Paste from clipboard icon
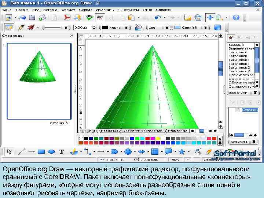Image resolution: width=264 pixels, height=198 pixels. pyautogui.click(x=131, y=18)
